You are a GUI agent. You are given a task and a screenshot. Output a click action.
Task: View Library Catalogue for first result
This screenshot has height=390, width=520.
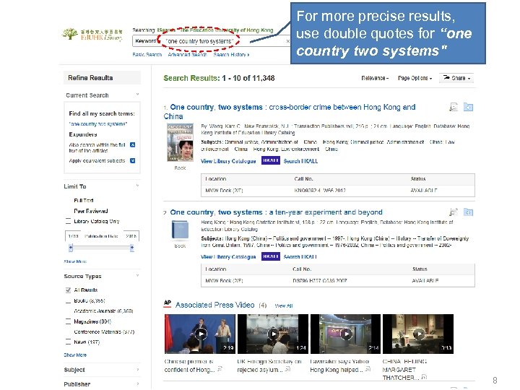(228, 161)
